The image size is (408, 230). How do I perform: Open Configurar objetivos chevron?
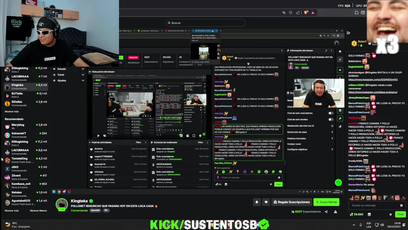pyautogui.click(x=332, y=149)
